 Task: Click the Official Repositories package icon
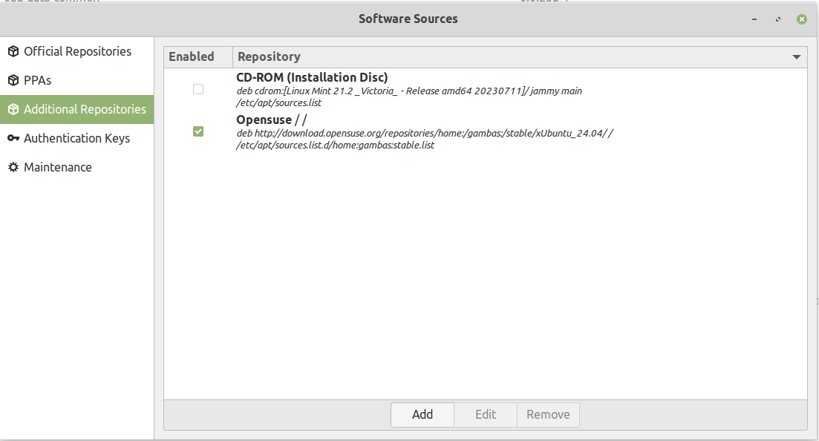coord(13,51)
